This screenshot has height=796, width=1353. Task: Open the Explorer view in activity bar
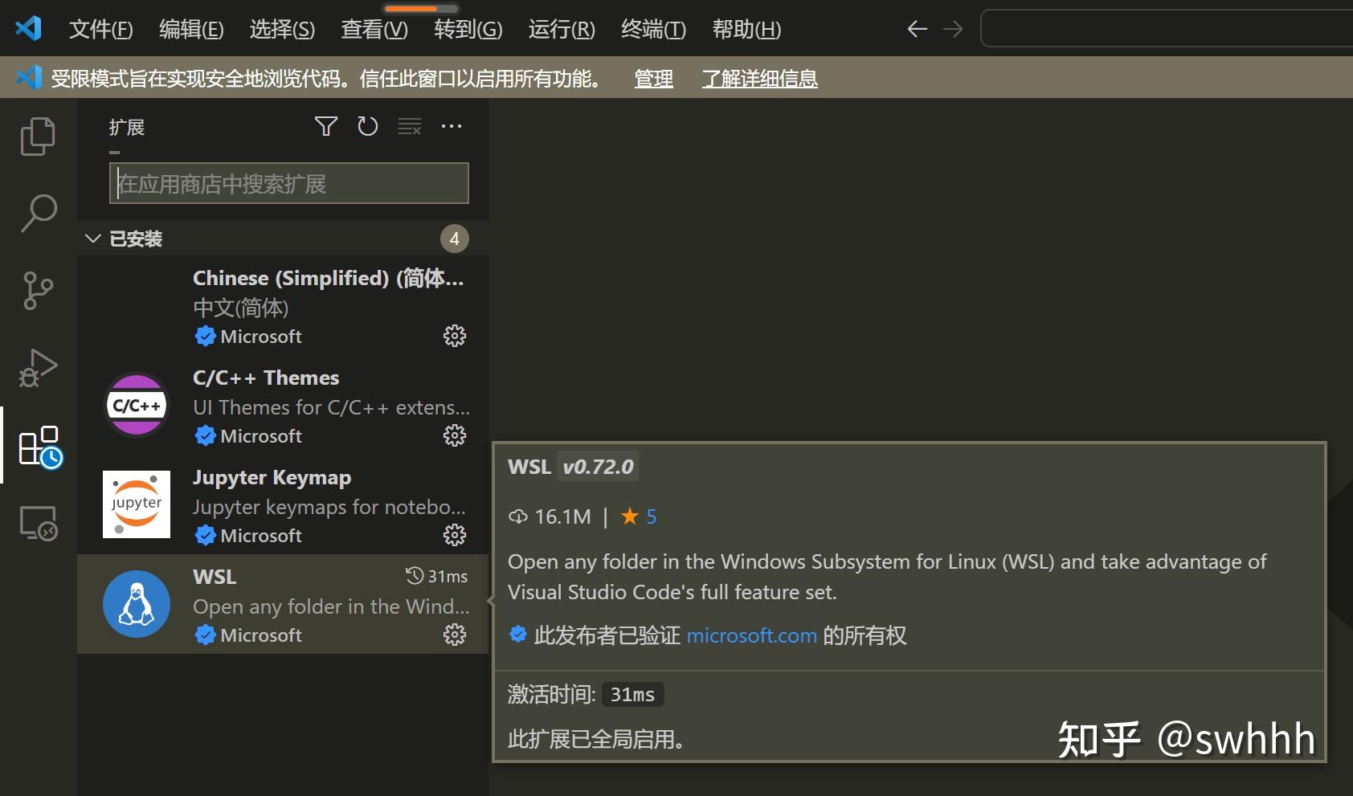(38, 136)
